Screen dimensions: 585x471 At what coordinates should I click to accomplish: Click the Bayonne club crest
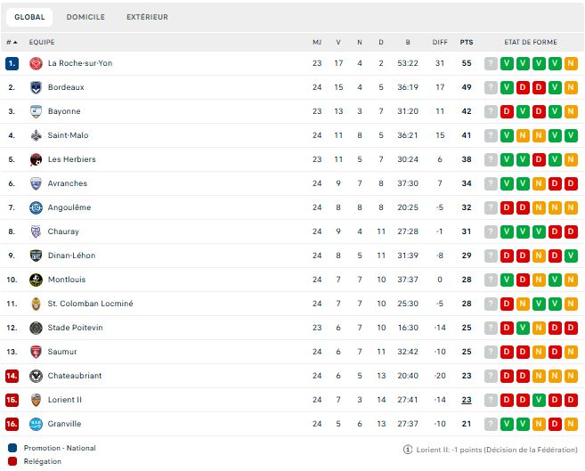[37, 111]
